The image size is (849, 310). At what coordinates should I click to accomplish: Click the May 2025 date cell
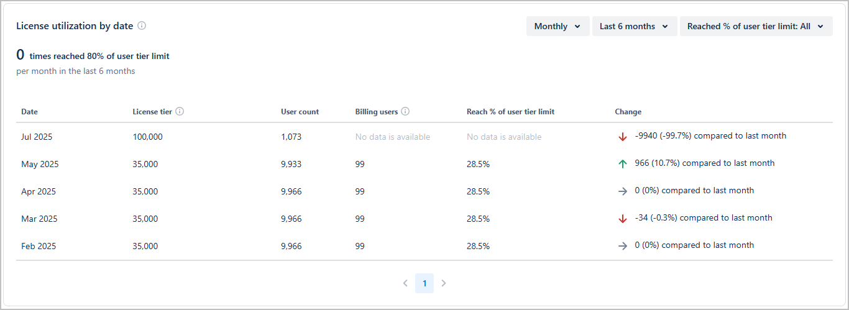click(x=39, y=164)
